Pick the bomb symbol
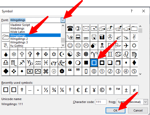This screenshot has width=150, height=115. point(94,45)
